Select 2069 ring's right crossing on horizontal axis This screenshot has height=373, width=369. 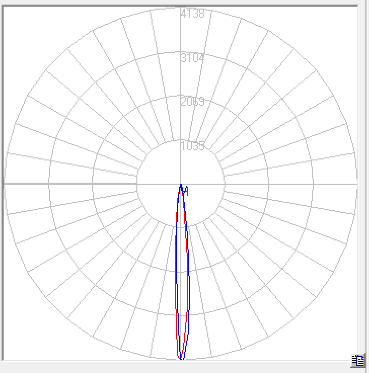[269, 184]
